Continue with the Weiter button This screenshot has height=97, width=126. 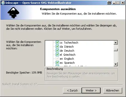(91, 90)
